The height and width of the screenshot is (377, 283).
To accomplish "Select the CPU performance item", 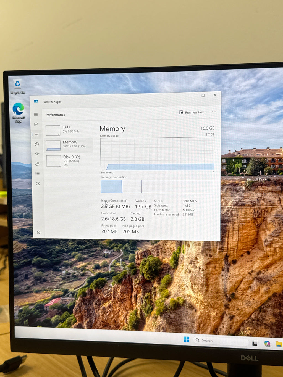I will 68,130.
